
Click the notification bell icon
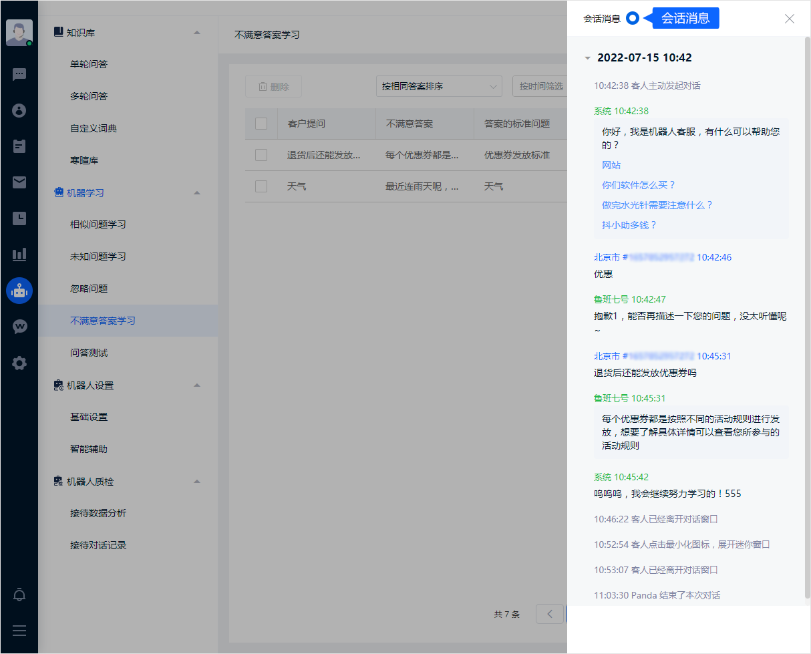tap(19, 595)
